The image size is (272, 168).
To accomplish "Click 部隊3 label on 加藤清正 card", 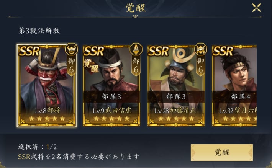I will click(x=176, y=97).
